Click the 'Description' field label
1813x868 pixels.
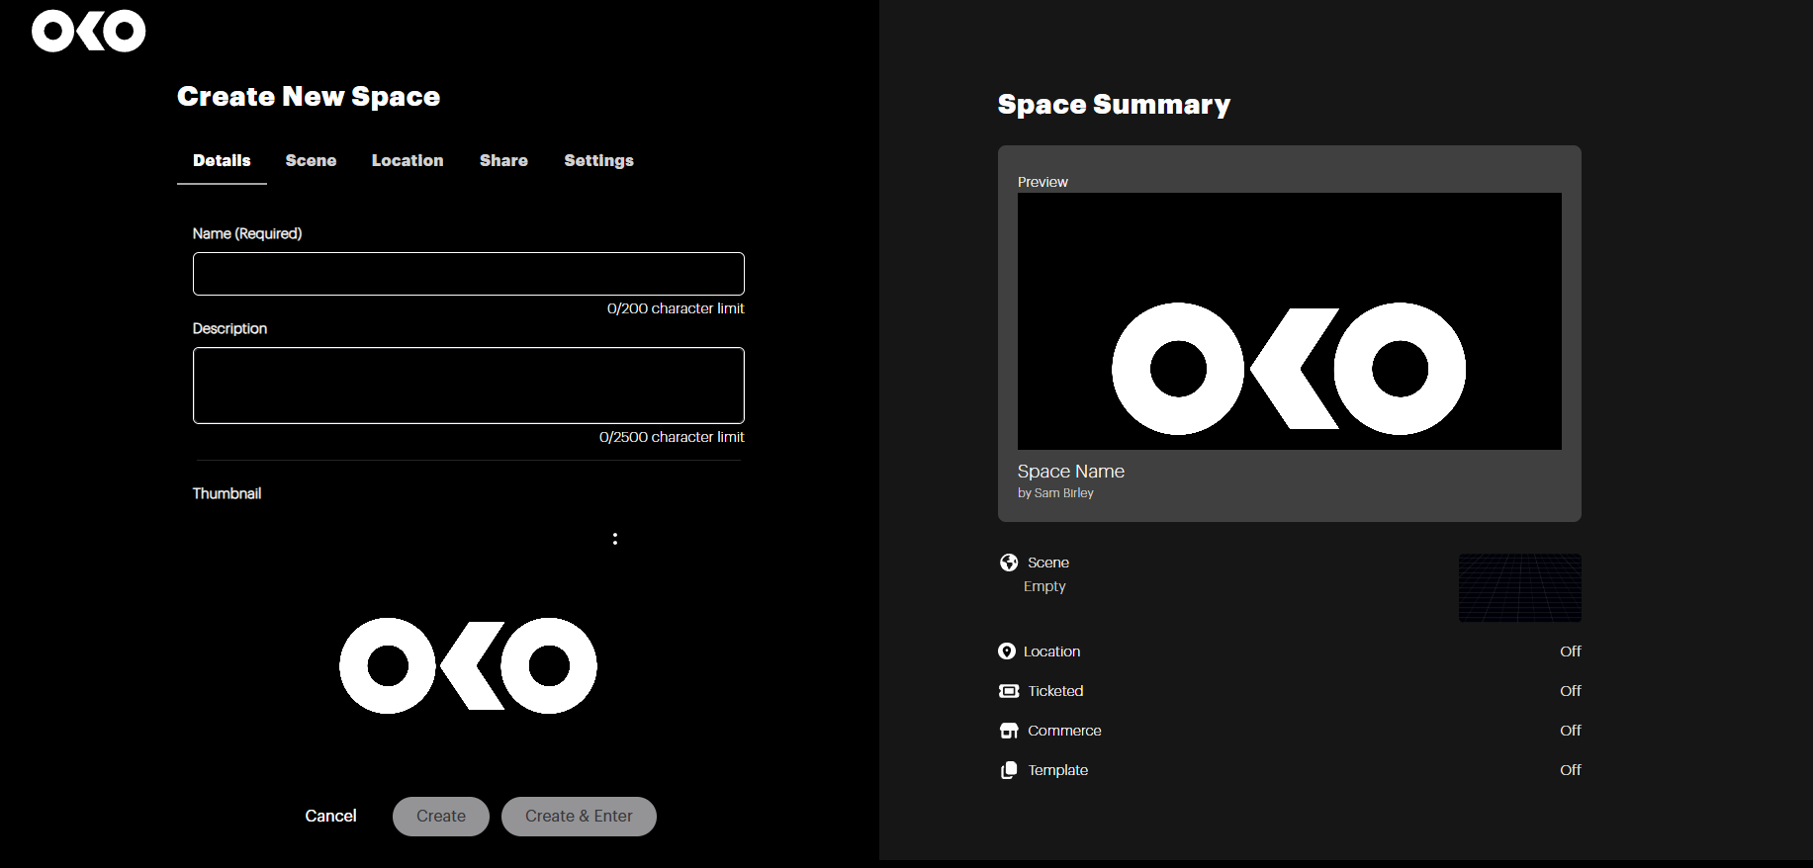[229, 328]
